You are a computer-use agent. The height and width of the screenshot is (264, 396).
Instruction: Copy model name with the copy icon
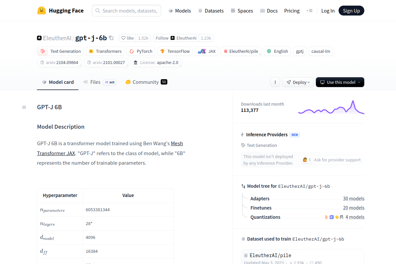pos(111,38)
